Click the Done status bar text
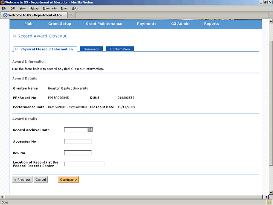 pos(5,202)
